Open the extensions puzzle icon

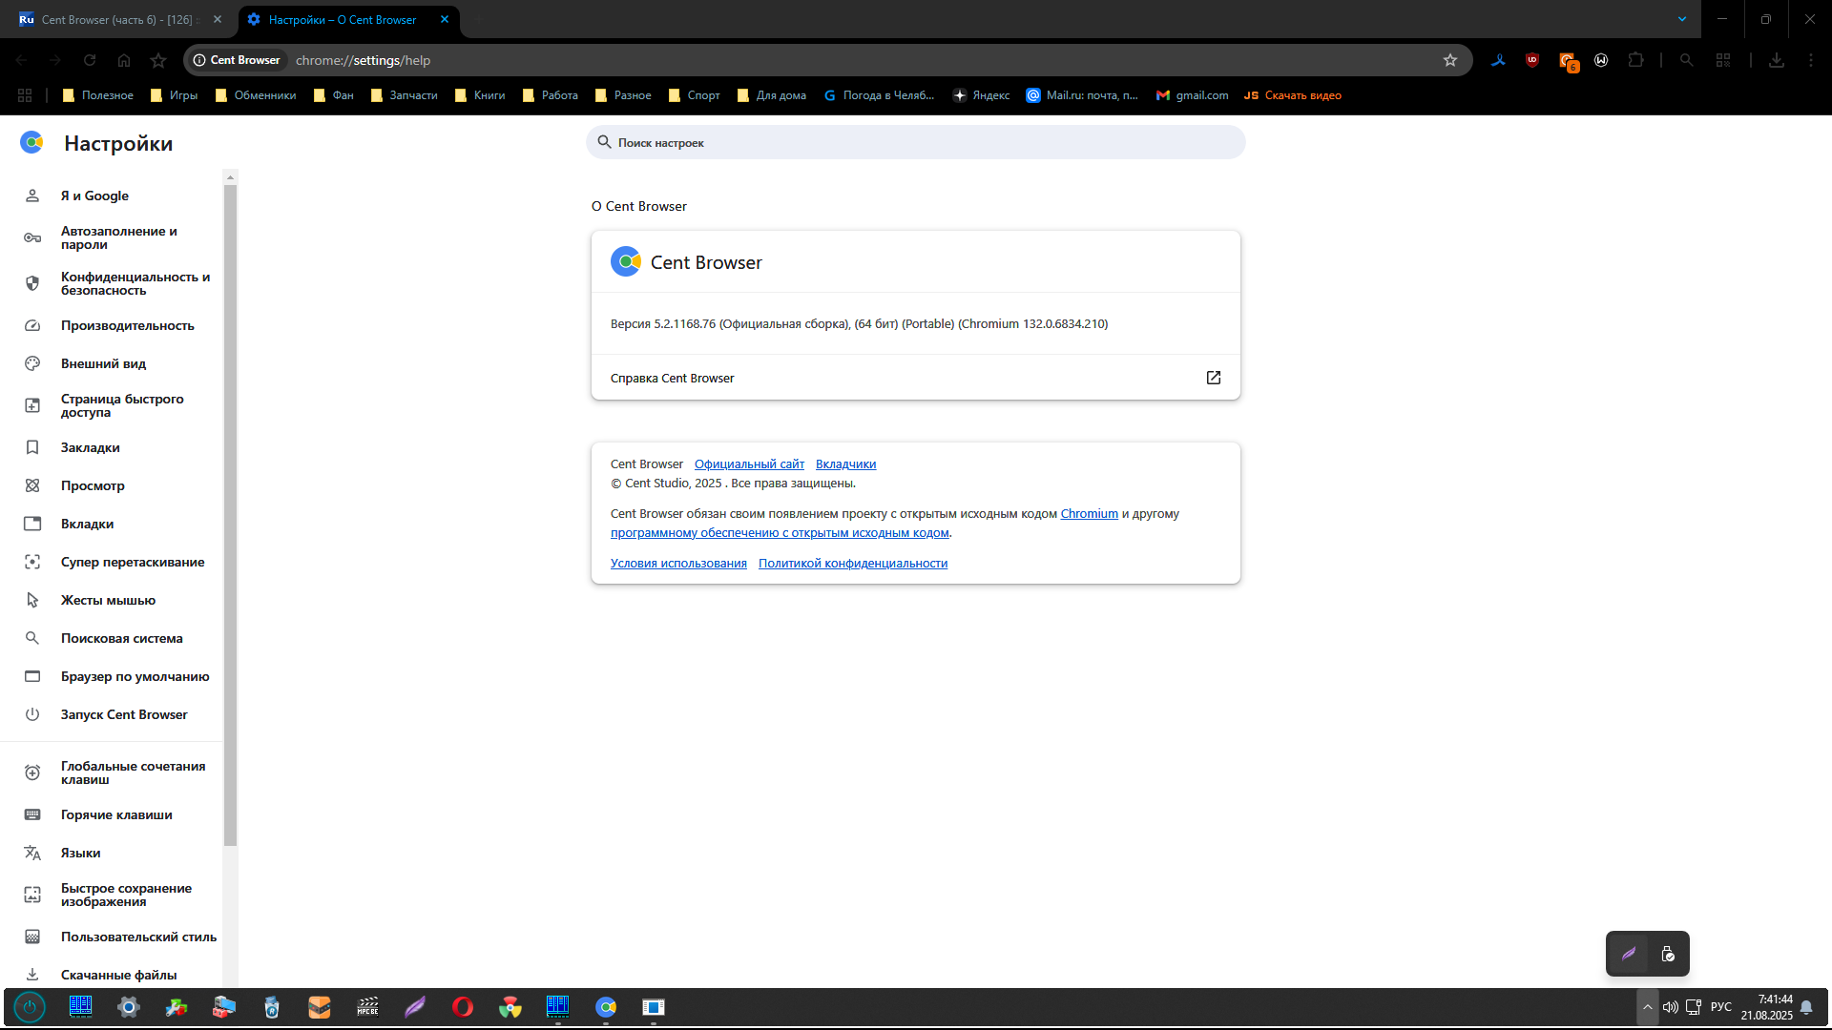pyautogui.click(x=1635, y=60)
